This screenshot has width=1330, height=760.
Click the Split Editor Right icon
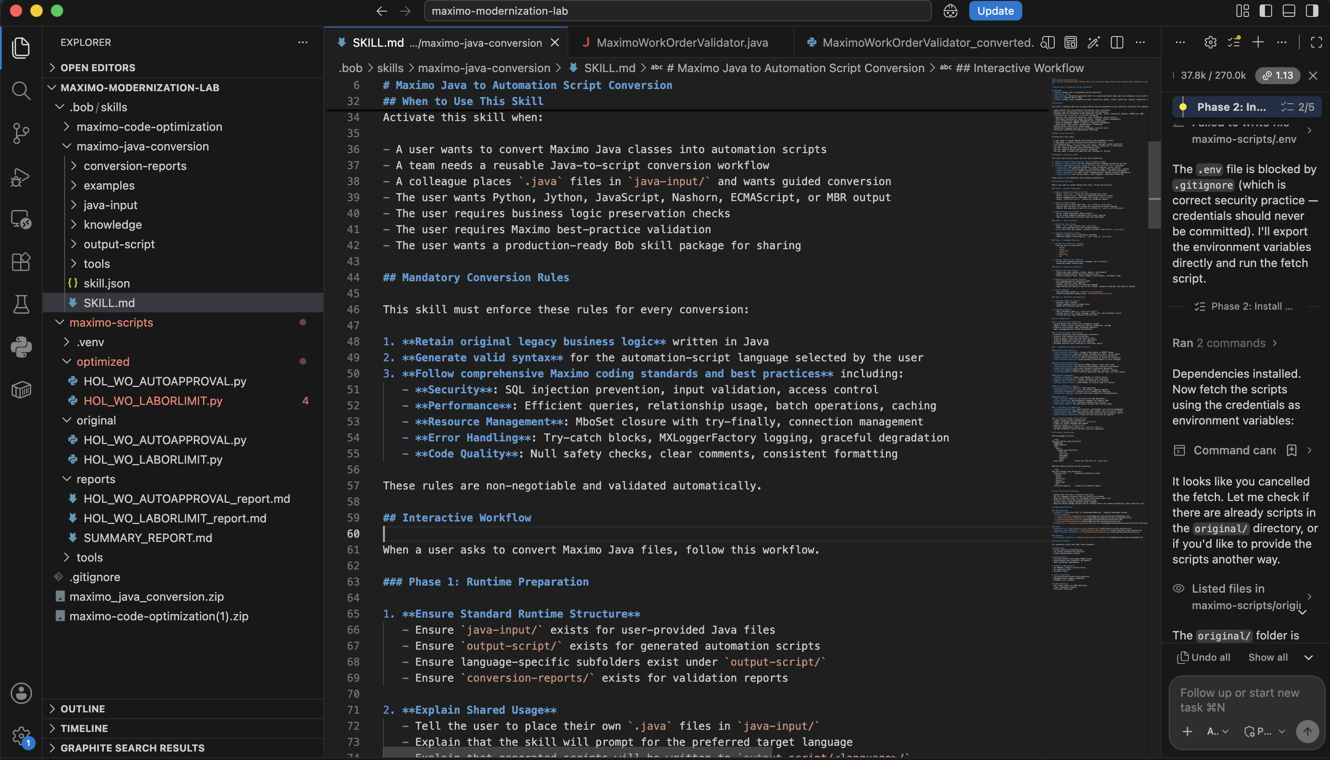pyautogui.click(x=1117, y=42)
